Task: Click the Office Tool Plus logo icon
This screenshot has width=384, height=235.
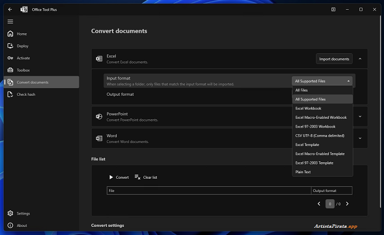Action: pos(24,10)
